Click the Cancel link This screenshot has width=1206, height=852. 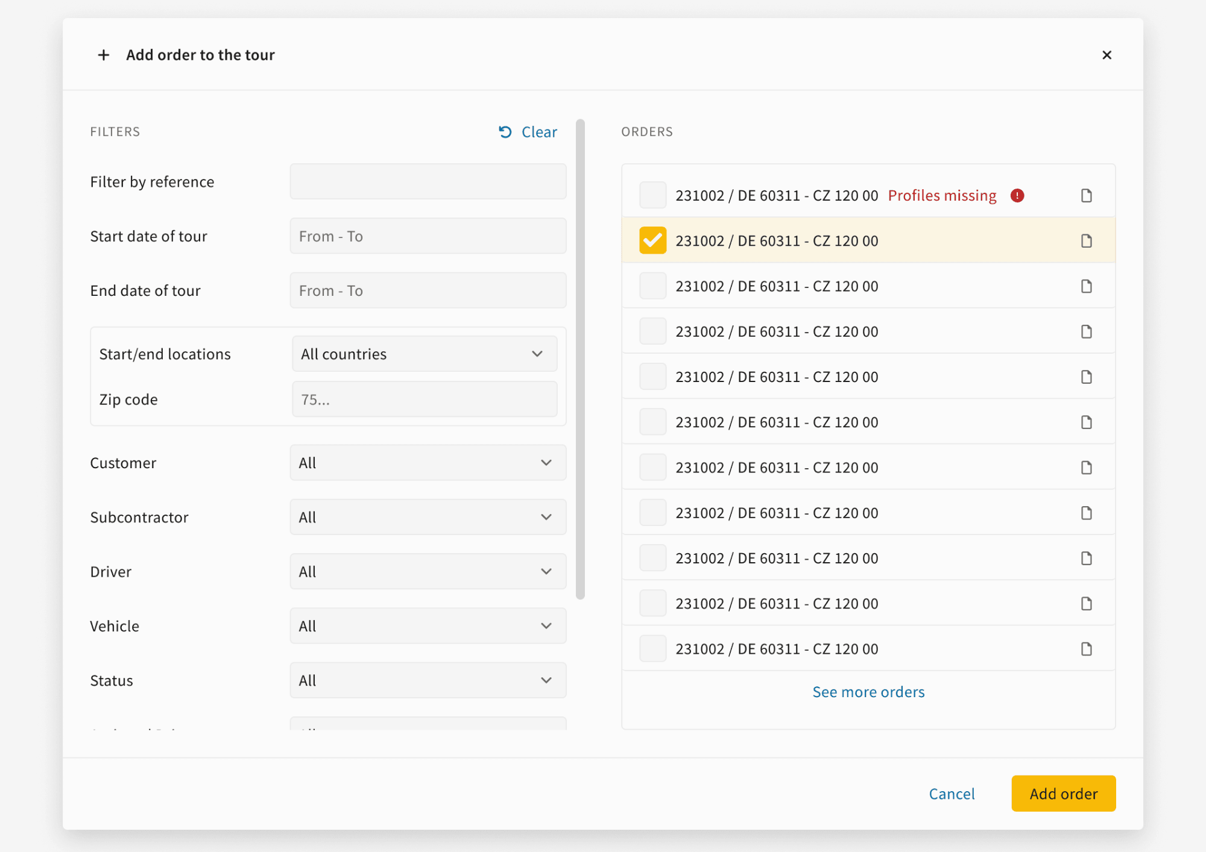click(952, 794)
